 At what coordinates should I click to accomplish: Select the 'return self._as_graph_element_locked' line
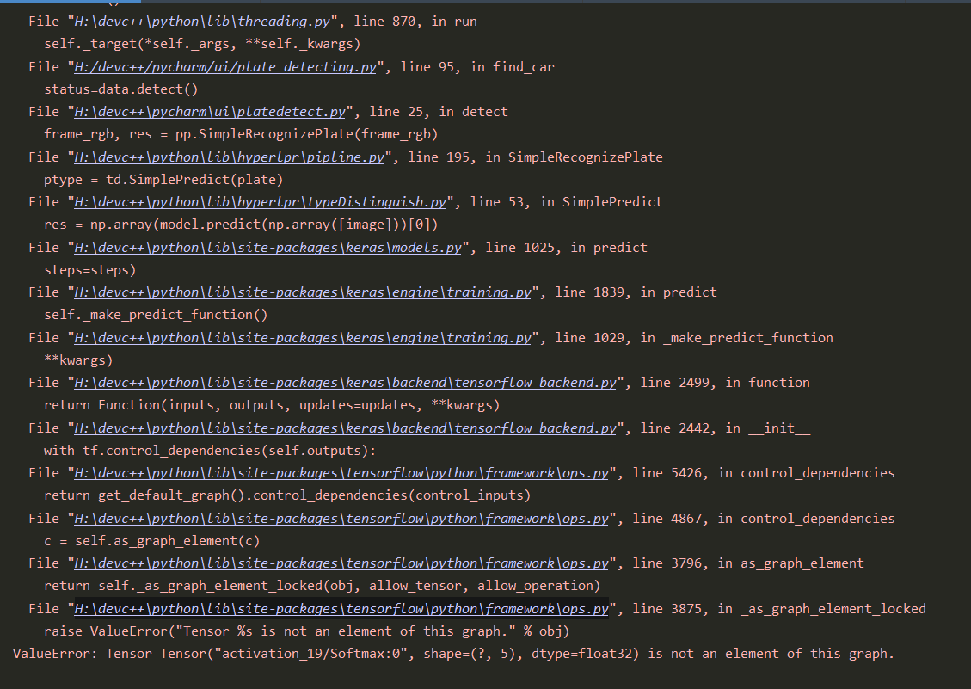[x=322, y=586]
